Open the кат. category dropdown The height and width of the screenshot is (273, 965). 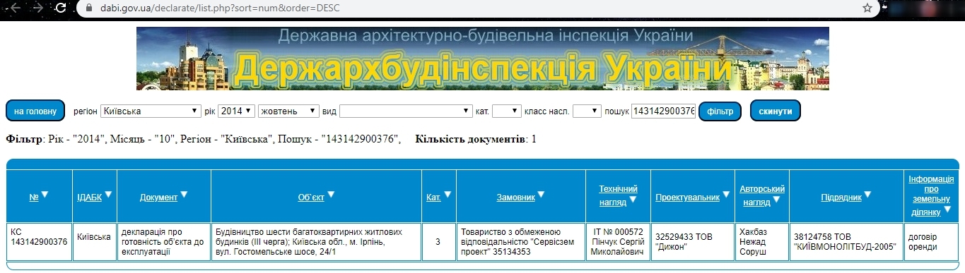click(x=506, y=111)
